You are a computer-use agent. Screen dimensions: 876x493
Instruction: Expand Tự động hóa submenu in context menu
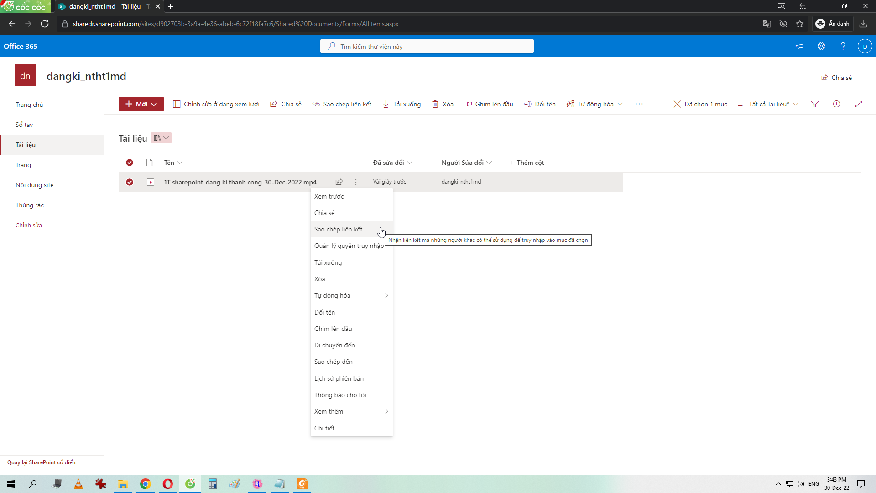(351, 295)
